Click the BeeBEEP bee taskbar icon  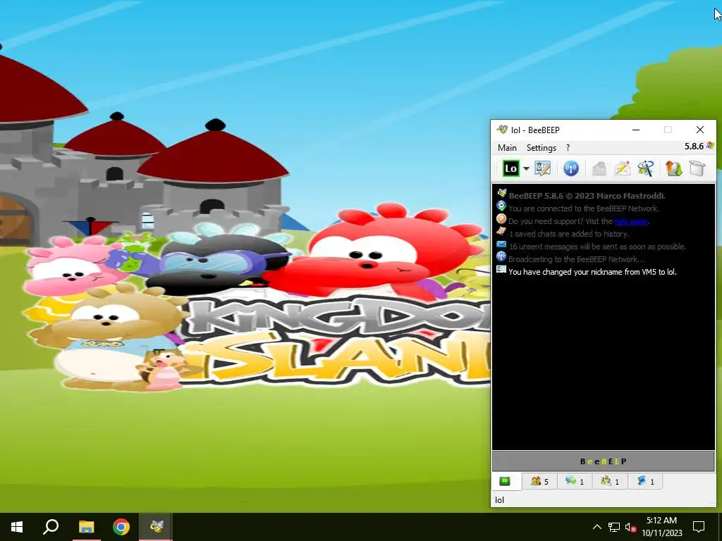tap(156, 527)
